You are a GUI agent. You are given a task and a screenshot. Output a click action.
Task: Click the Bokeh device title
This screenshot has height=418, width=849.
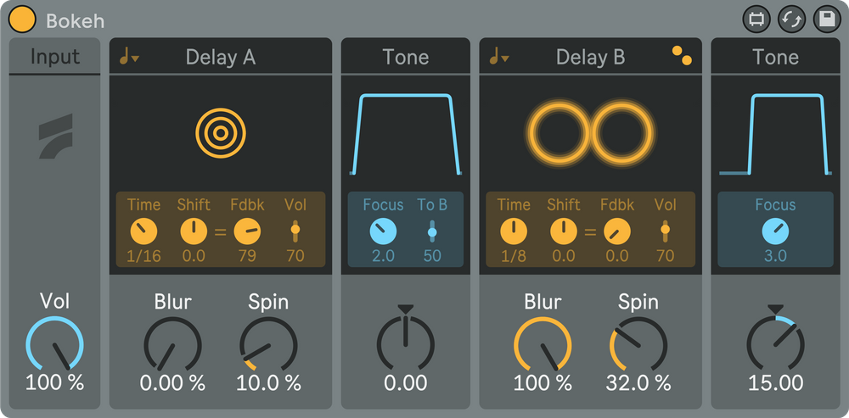(x=76, y=21)
